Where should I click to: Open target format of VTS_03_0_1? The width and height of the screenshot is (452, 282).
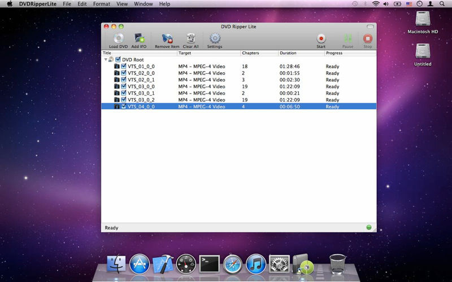[x=202, y=93]
